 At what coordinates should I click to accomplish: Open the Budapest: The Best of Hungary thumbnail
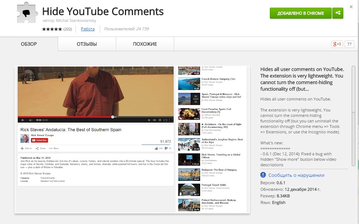tap(189, 174)
